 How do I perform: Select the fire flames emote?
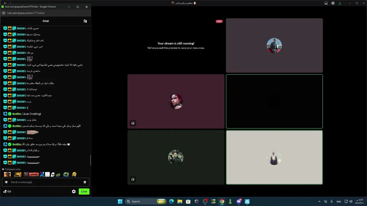(18, 174)
